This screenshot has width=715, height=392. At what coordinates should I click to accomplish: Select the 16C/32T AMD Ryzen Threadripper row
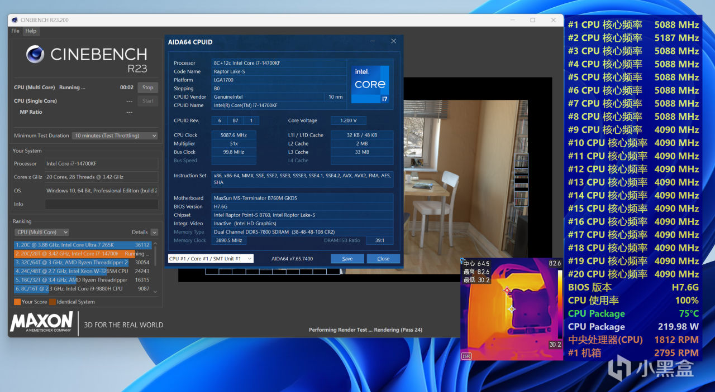(83, 280)
